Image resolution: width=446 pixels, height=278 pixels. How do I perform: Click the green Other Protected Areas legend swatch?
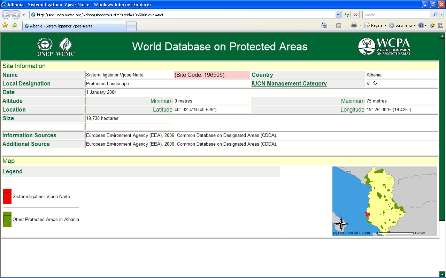[x=7, y=219]
